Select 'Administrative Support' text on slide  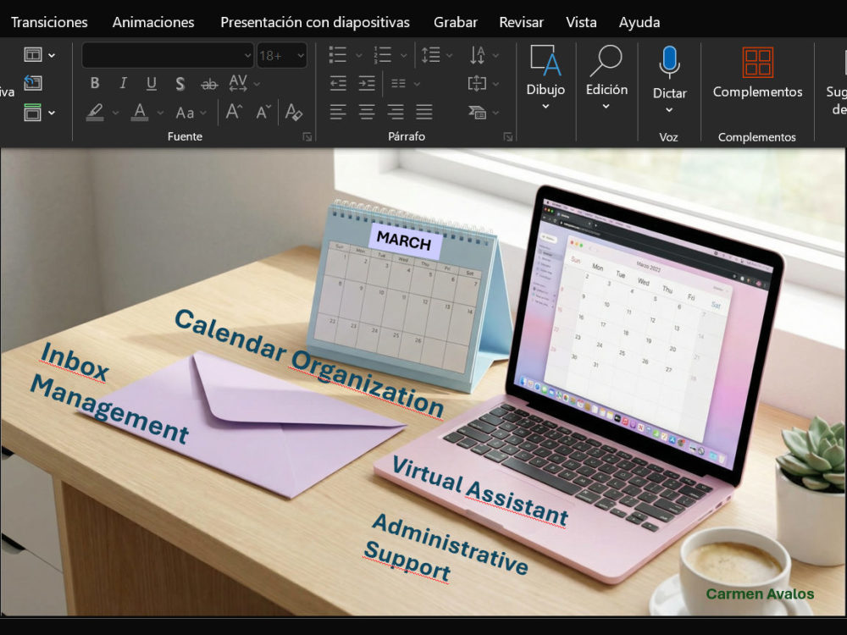[446, 548]
